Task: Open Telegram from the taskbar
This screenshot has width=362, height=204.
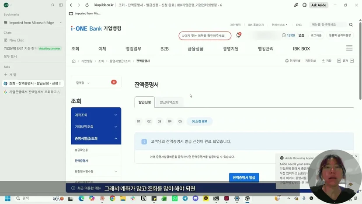Action: [x=185, y=198]
